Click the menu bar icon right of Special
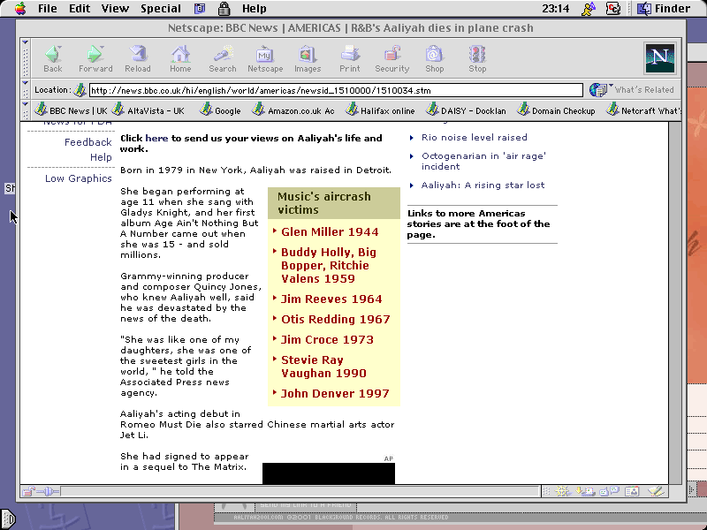Viewport: 707px width, 530px height. coord(200,9)
